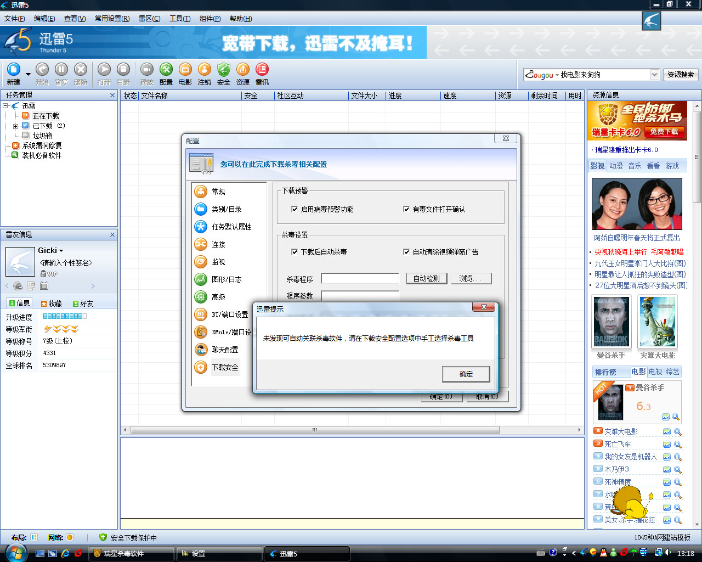The height and width of the screenshot is (562, 702).
Task: Switch to the 电视 ranking tab
Action: pyautogui.click(x=655, y=372)
